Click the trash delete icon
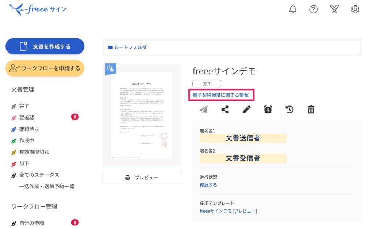The height and width of the screenshot is (229, 371). pos(311,109)
